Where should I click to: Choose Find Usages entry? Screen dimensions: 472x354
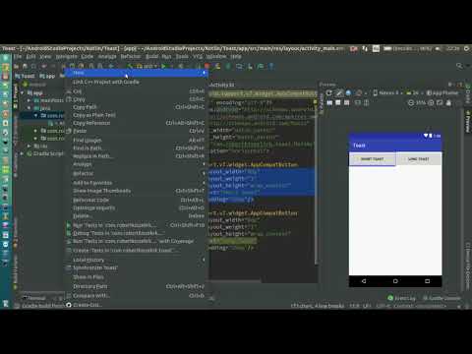tap(136, 141)
